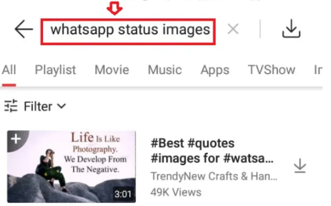Switch to the Playlist tab
331x206 pixels.
[x=55, y=70]
